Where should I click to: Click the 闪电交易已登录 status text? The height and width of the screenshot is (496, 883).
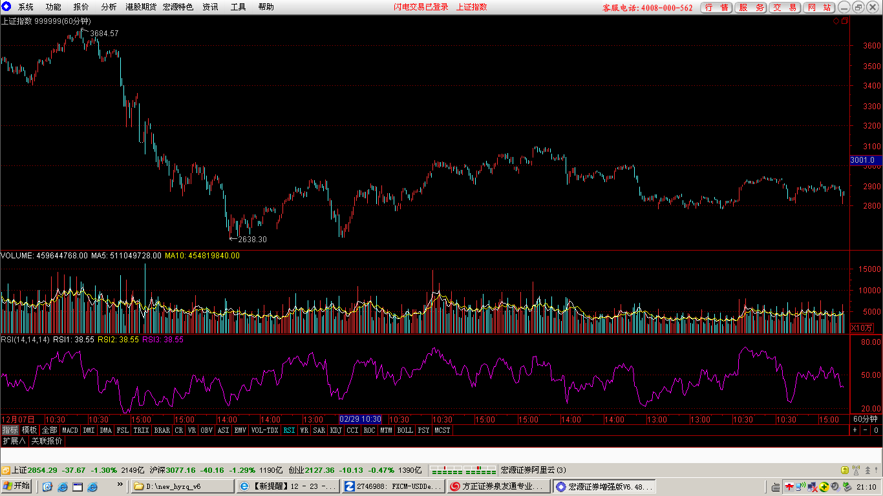point(421,7)
